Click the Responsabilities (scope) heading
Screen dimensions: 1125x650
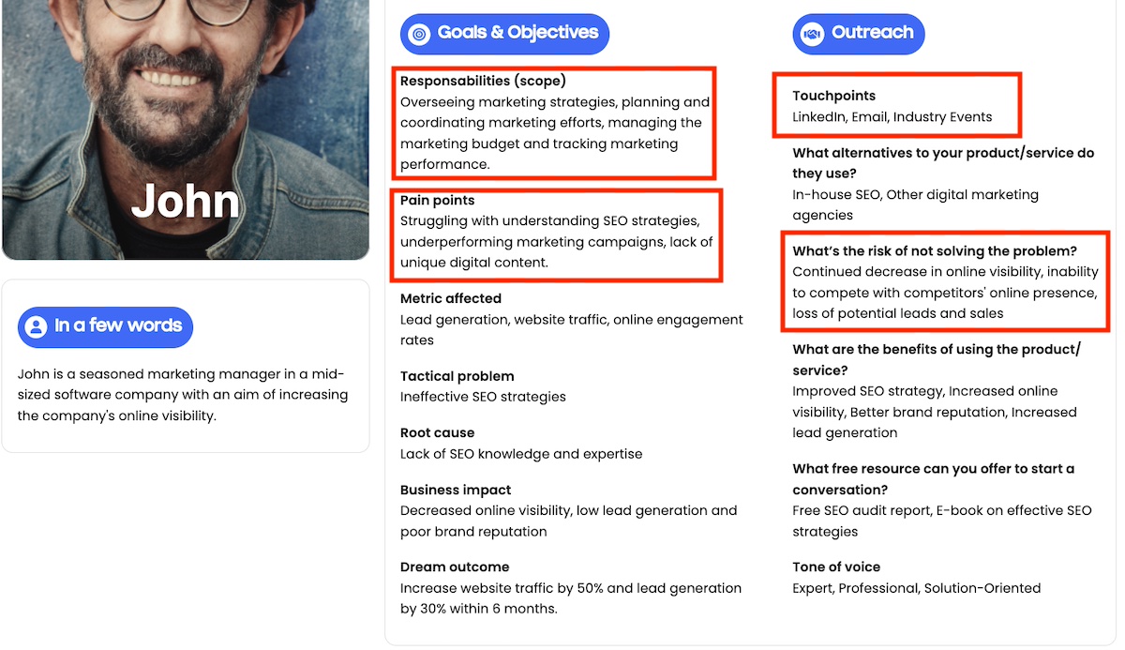click(483, 81)
